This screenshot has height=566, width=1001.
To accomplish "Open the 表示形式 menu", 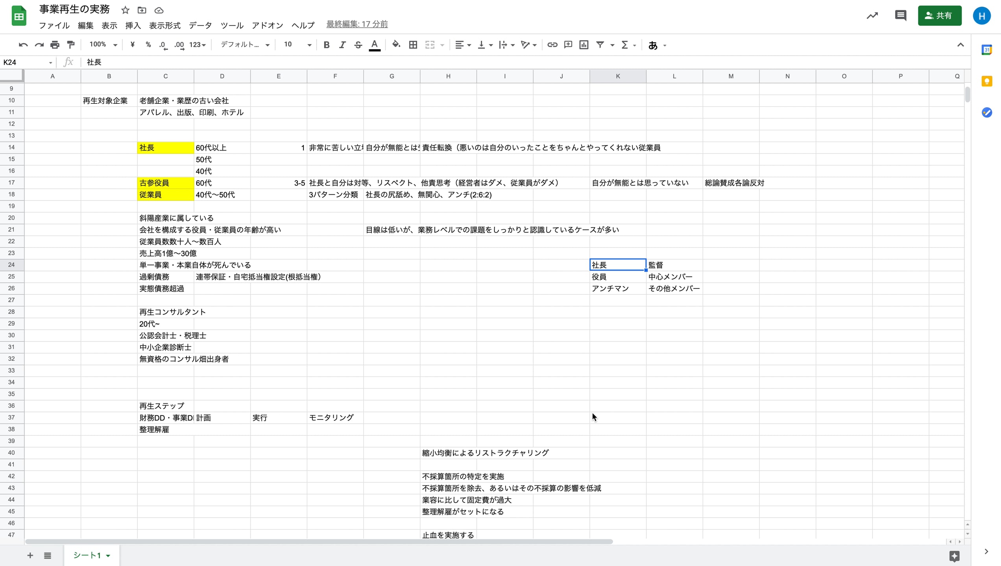I will coord(164,26).
